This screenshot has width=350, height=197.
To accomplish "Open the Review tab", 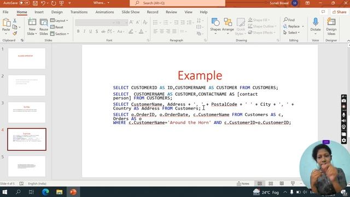I will 171,12.
